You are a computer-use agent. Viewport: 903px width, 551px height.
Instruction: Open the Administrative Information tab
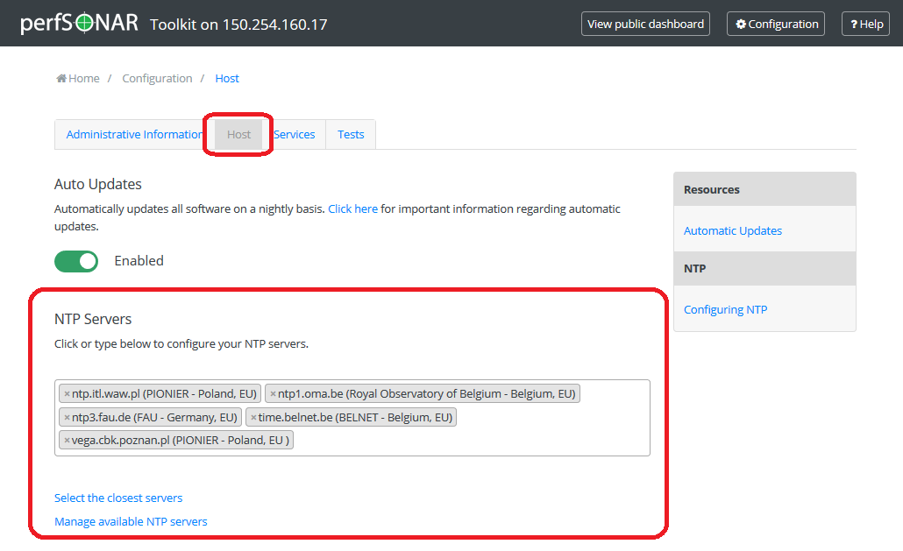pyautogui.click(x=134, y=135)
